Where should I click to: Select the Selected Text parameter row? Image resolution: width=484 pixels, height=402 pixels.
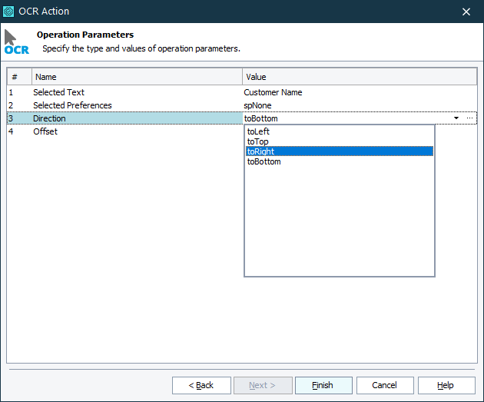(x=58, y=92)
